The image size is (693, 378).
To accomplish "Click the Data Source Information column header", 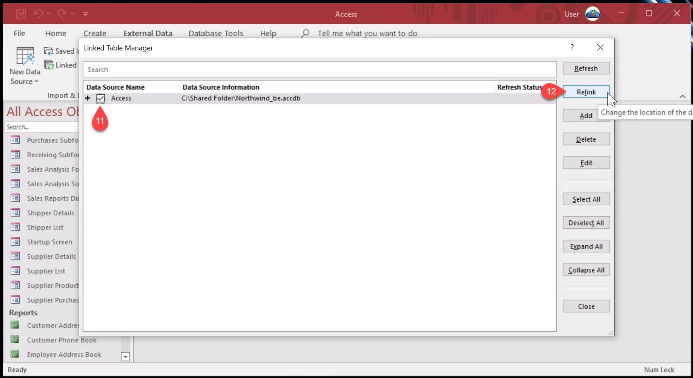I will click(x=337, y=87).
